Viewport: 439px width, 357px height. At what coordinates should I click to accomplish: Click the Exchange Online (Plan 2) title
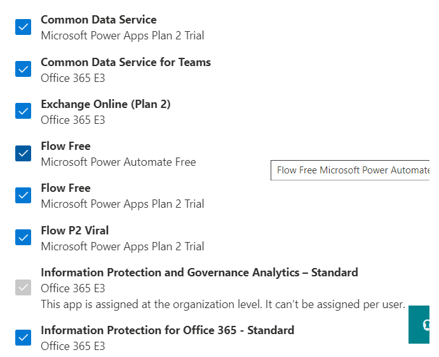coord(105,104)
